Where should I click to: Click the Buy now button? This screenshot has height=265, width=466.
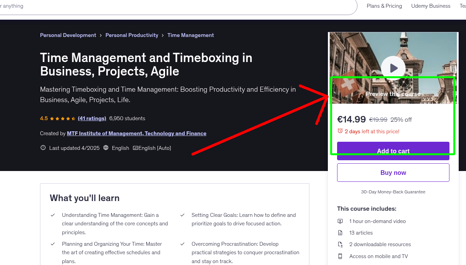point(393,172)
